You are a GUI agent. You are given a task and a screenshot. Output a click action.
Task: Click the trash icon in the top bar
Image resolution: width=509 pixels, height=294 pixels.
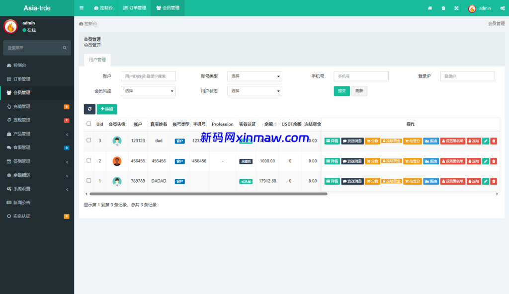pyautogui.click(x=443, y=8)
